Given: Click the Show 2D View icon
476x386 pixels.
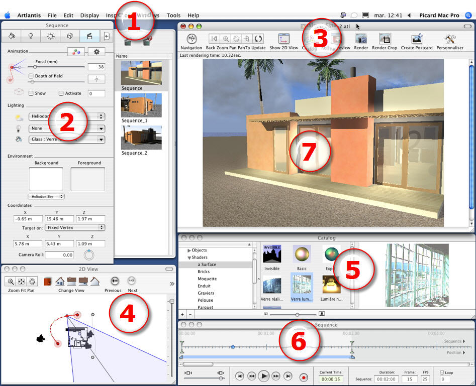Looking at the screenshot, I should point(283,39).
